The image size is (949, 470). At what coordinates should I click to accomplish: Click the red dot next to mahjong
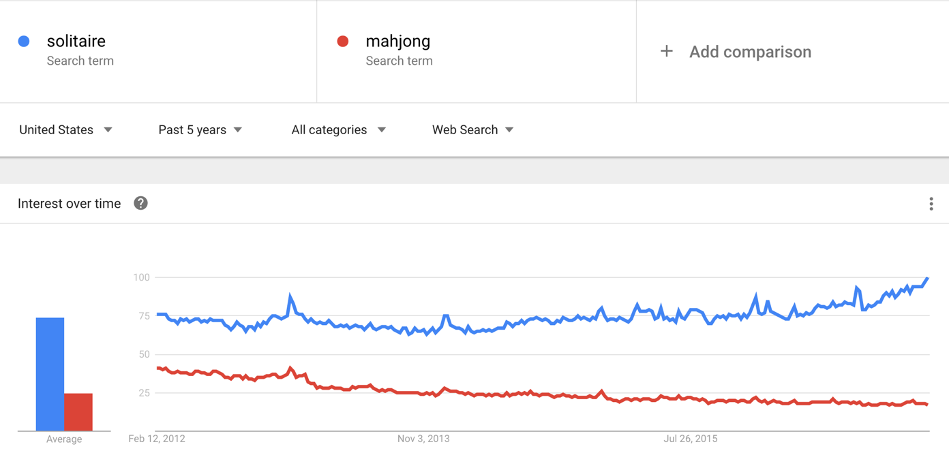[x=343, y=42]
